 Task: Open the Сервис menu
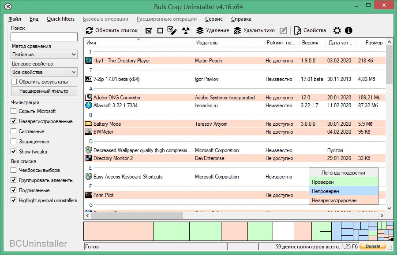pos(214,19)
